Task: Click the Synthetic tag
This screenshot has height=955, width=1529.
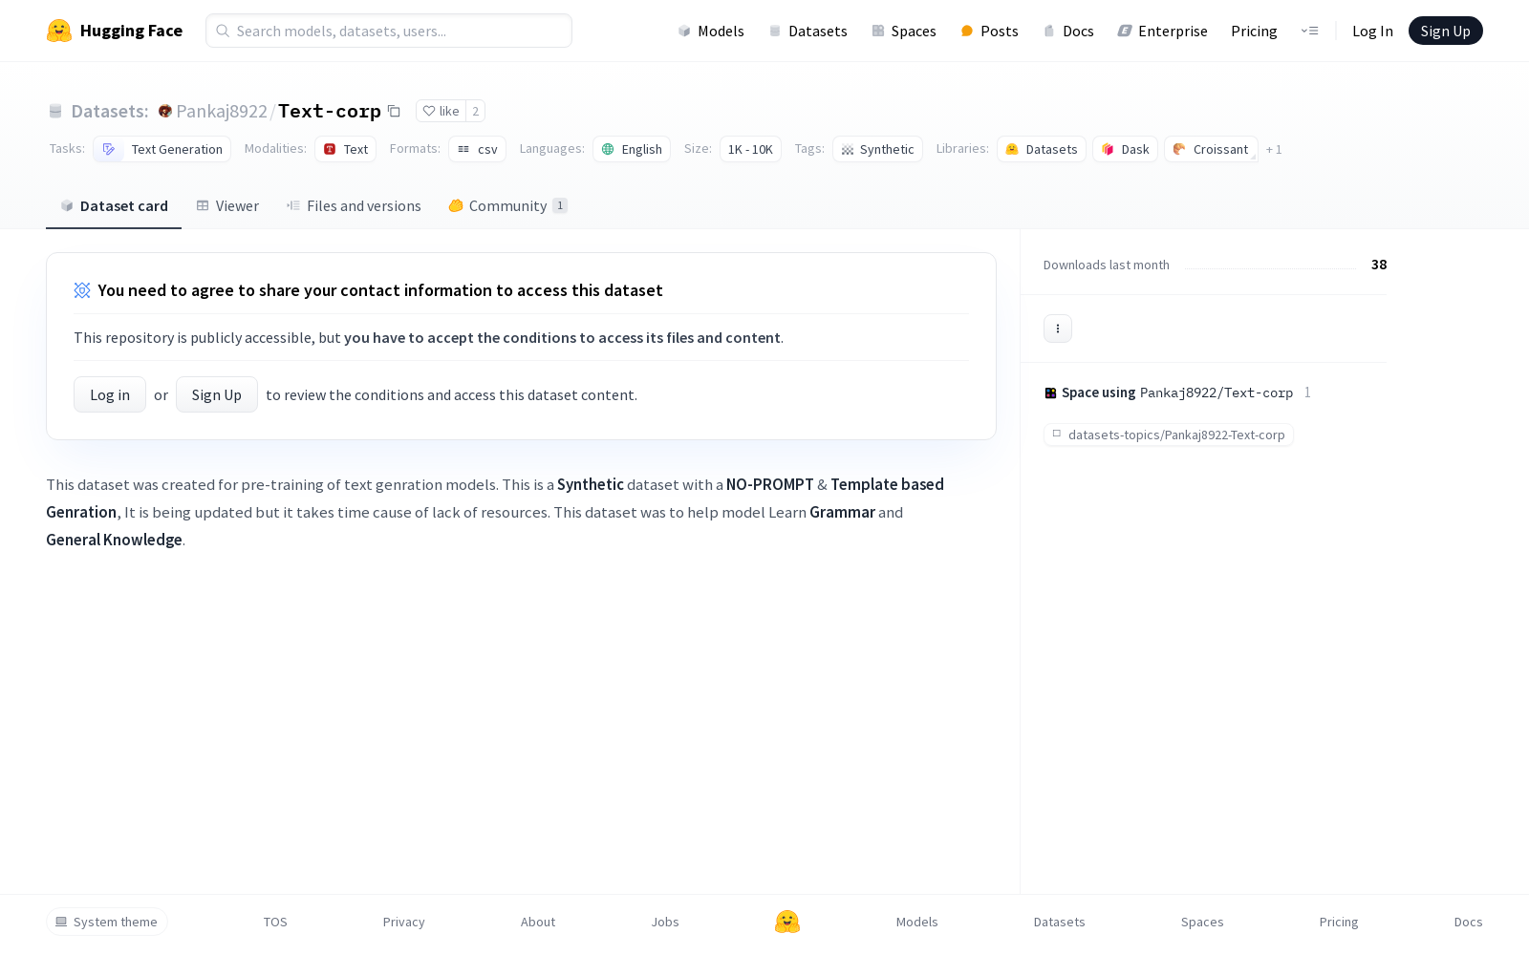Action: tap(877, 149)
